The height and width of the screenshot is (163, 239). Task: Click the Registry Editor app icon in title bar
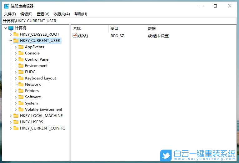coord(7,6)
